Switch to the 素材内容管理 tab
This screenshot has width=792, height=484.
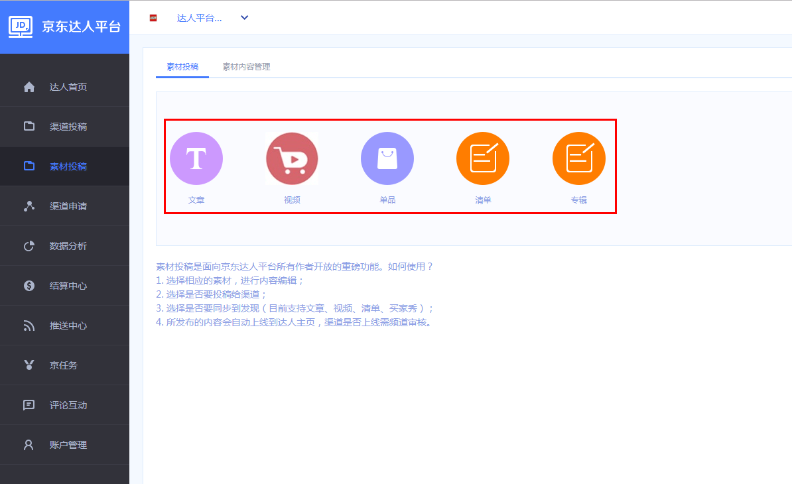[246, 67]
